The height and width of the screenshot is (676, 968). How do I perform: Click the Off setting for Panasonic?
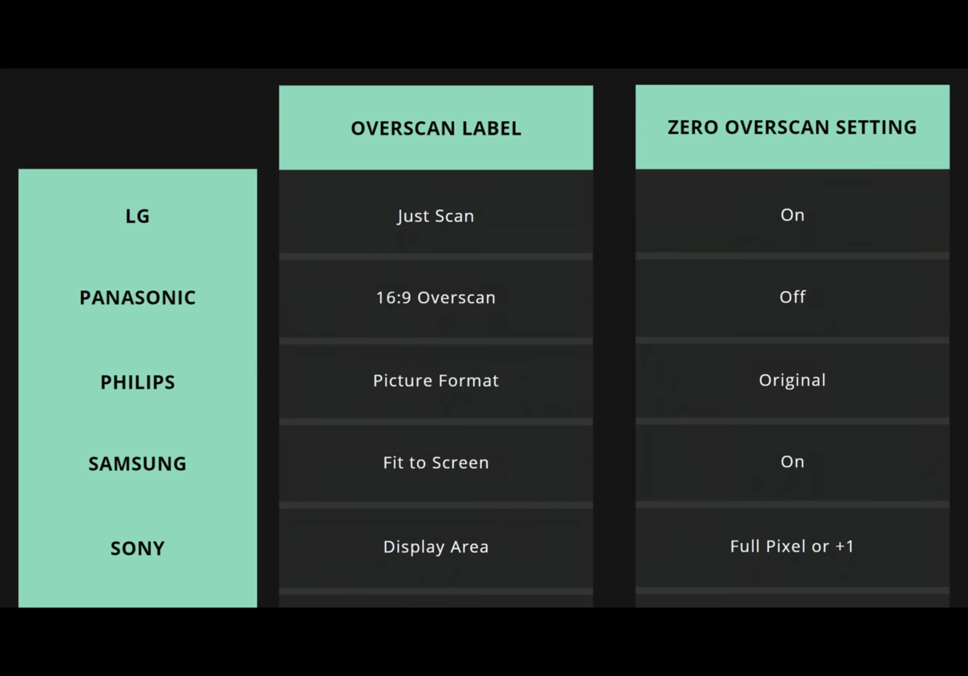pos(792,297)
